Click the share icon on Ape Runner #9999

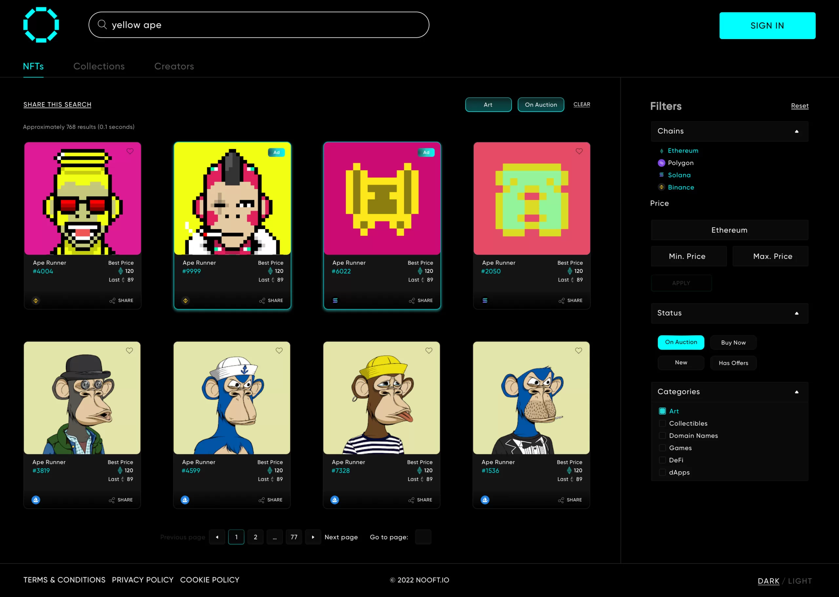[262, 301]
